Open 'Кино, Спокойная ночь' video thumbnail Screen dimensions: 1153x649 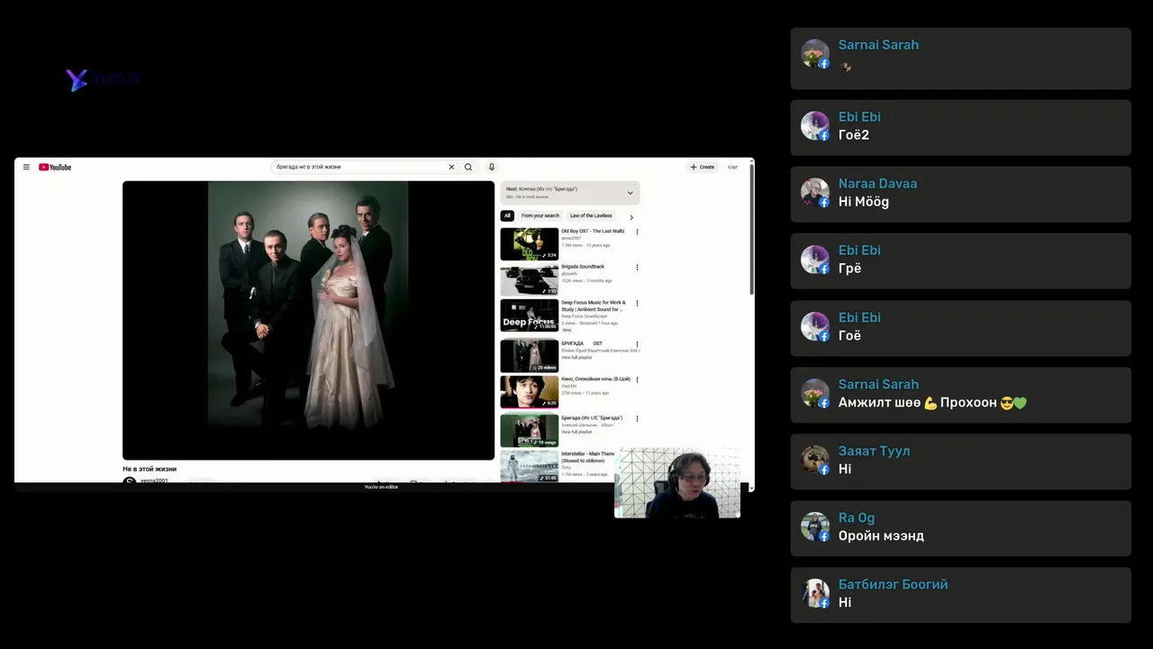(530, 392)
